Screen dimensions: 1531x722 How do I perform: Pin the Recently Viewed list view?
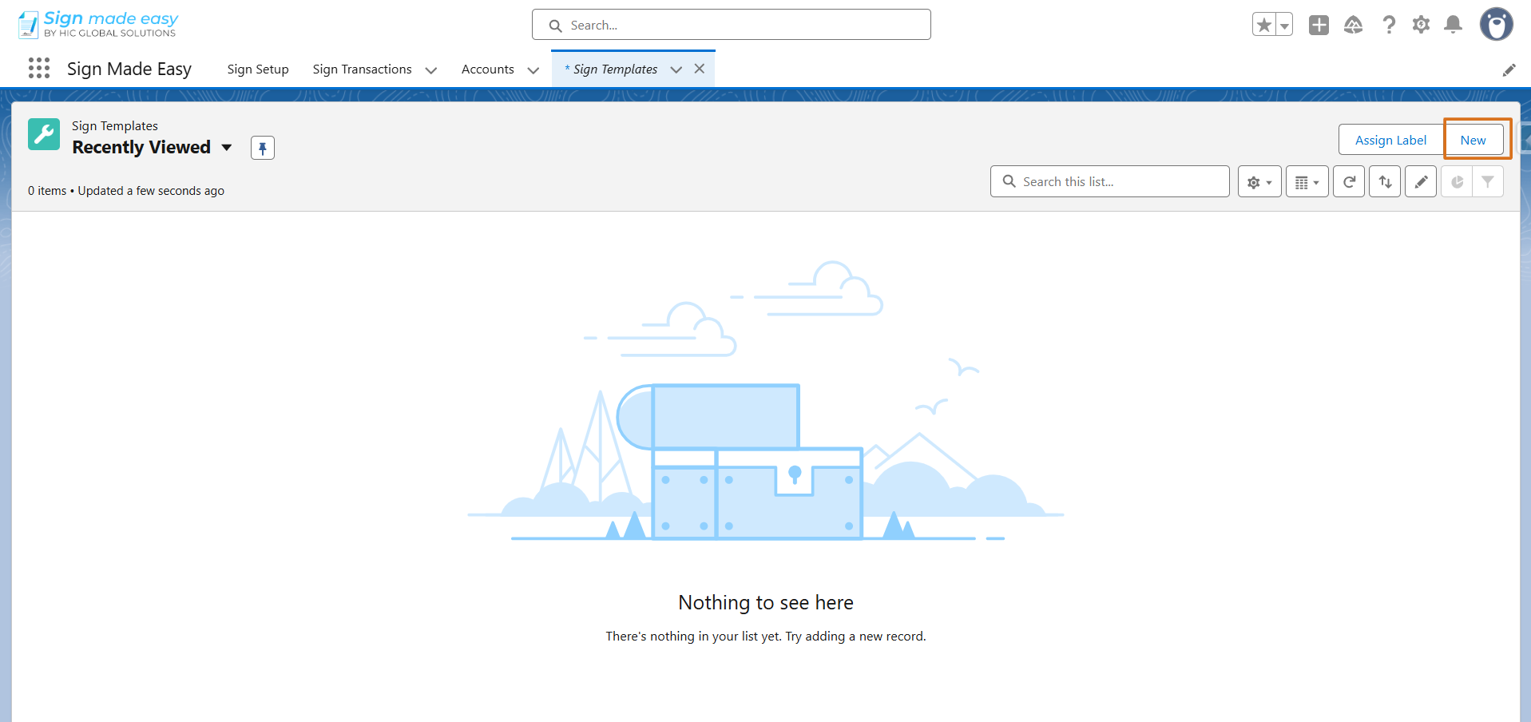click(x=263, y=148)
